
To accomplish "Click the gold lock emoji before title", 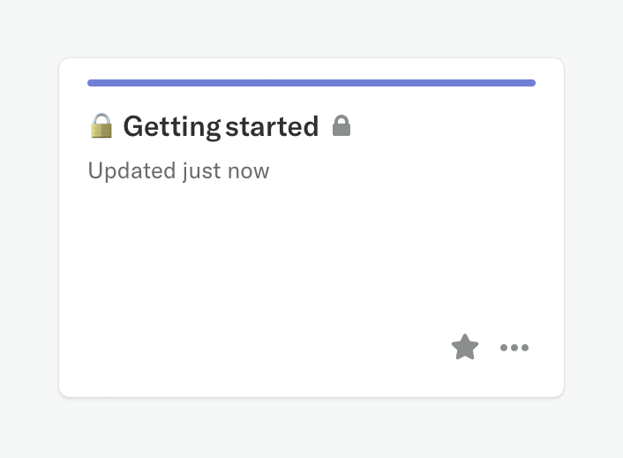I will pos(101,126).
